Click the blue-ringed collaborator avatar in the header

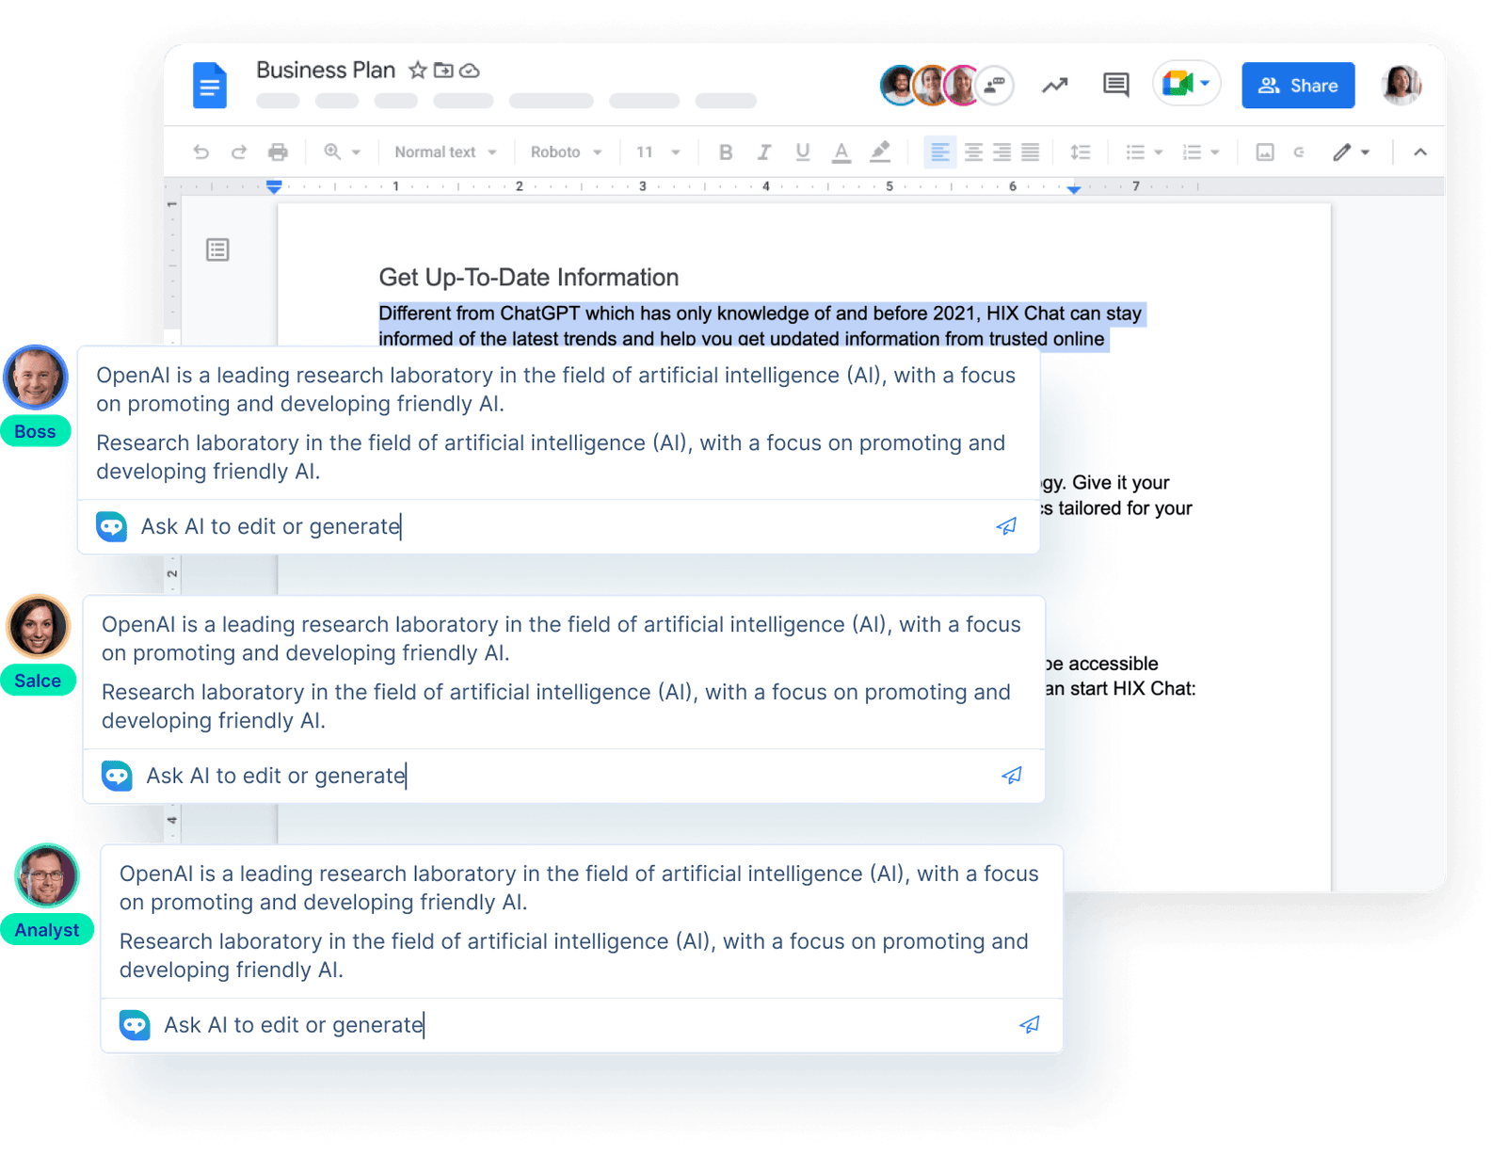[x=900, y=86]
